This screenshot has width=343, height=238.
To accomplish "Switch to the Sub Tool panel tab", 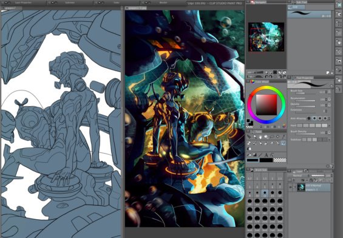I will click(300, 2).
